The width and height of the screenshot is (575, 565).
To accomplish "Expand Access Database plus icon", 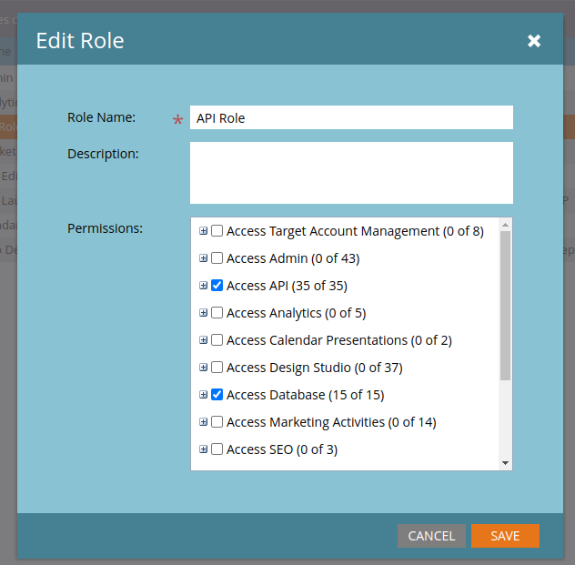I will pos(204,395).
